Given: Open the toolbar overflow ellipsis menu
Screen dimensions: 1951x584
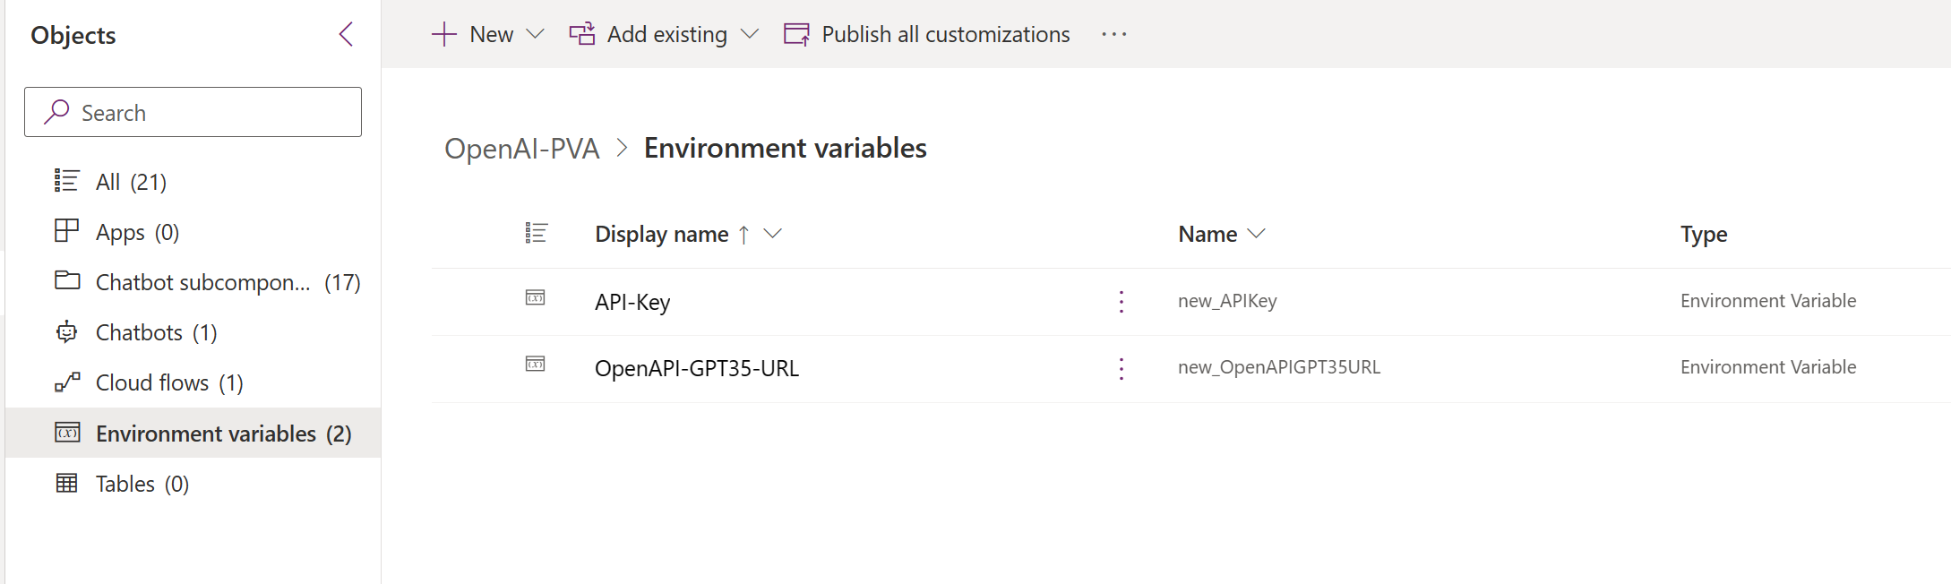Looking at the screenshot, I should [1113, 34].
